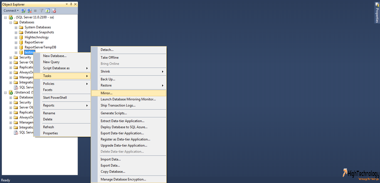
Task: Expand the Hightechnology database node
Action: pos(16,37)
